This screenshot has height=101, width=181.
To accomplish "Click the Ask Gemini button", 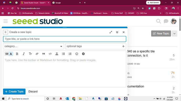I will [153, 3].
